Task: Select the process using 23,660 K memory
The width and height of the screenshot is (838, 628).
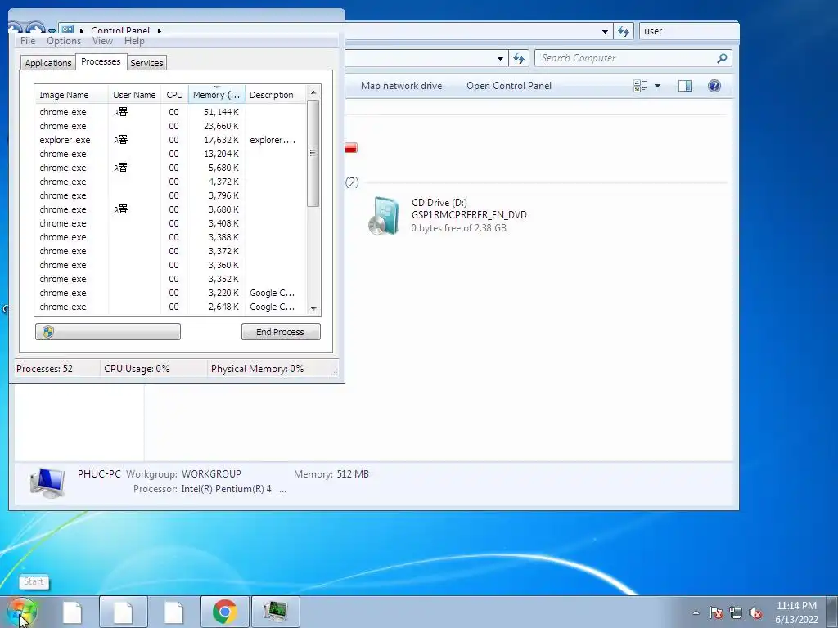Action: click(x=170, y=126)
